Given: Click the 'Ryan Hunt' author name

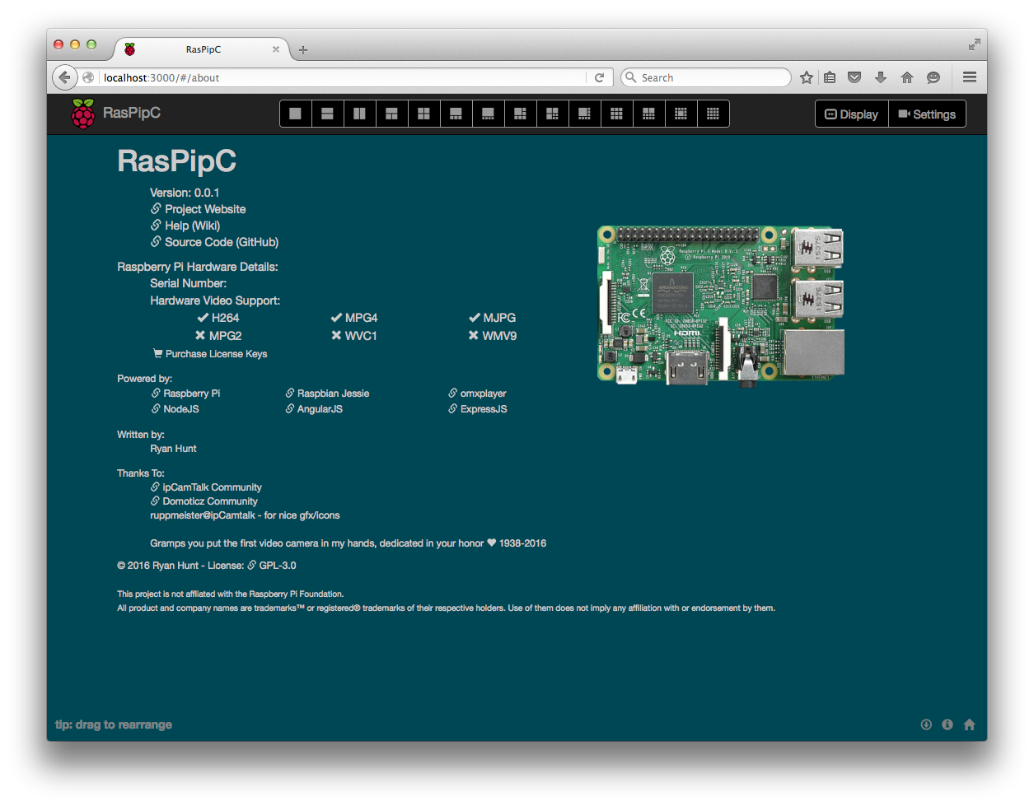Looking at the screenshot, I should tap(173, 449).
